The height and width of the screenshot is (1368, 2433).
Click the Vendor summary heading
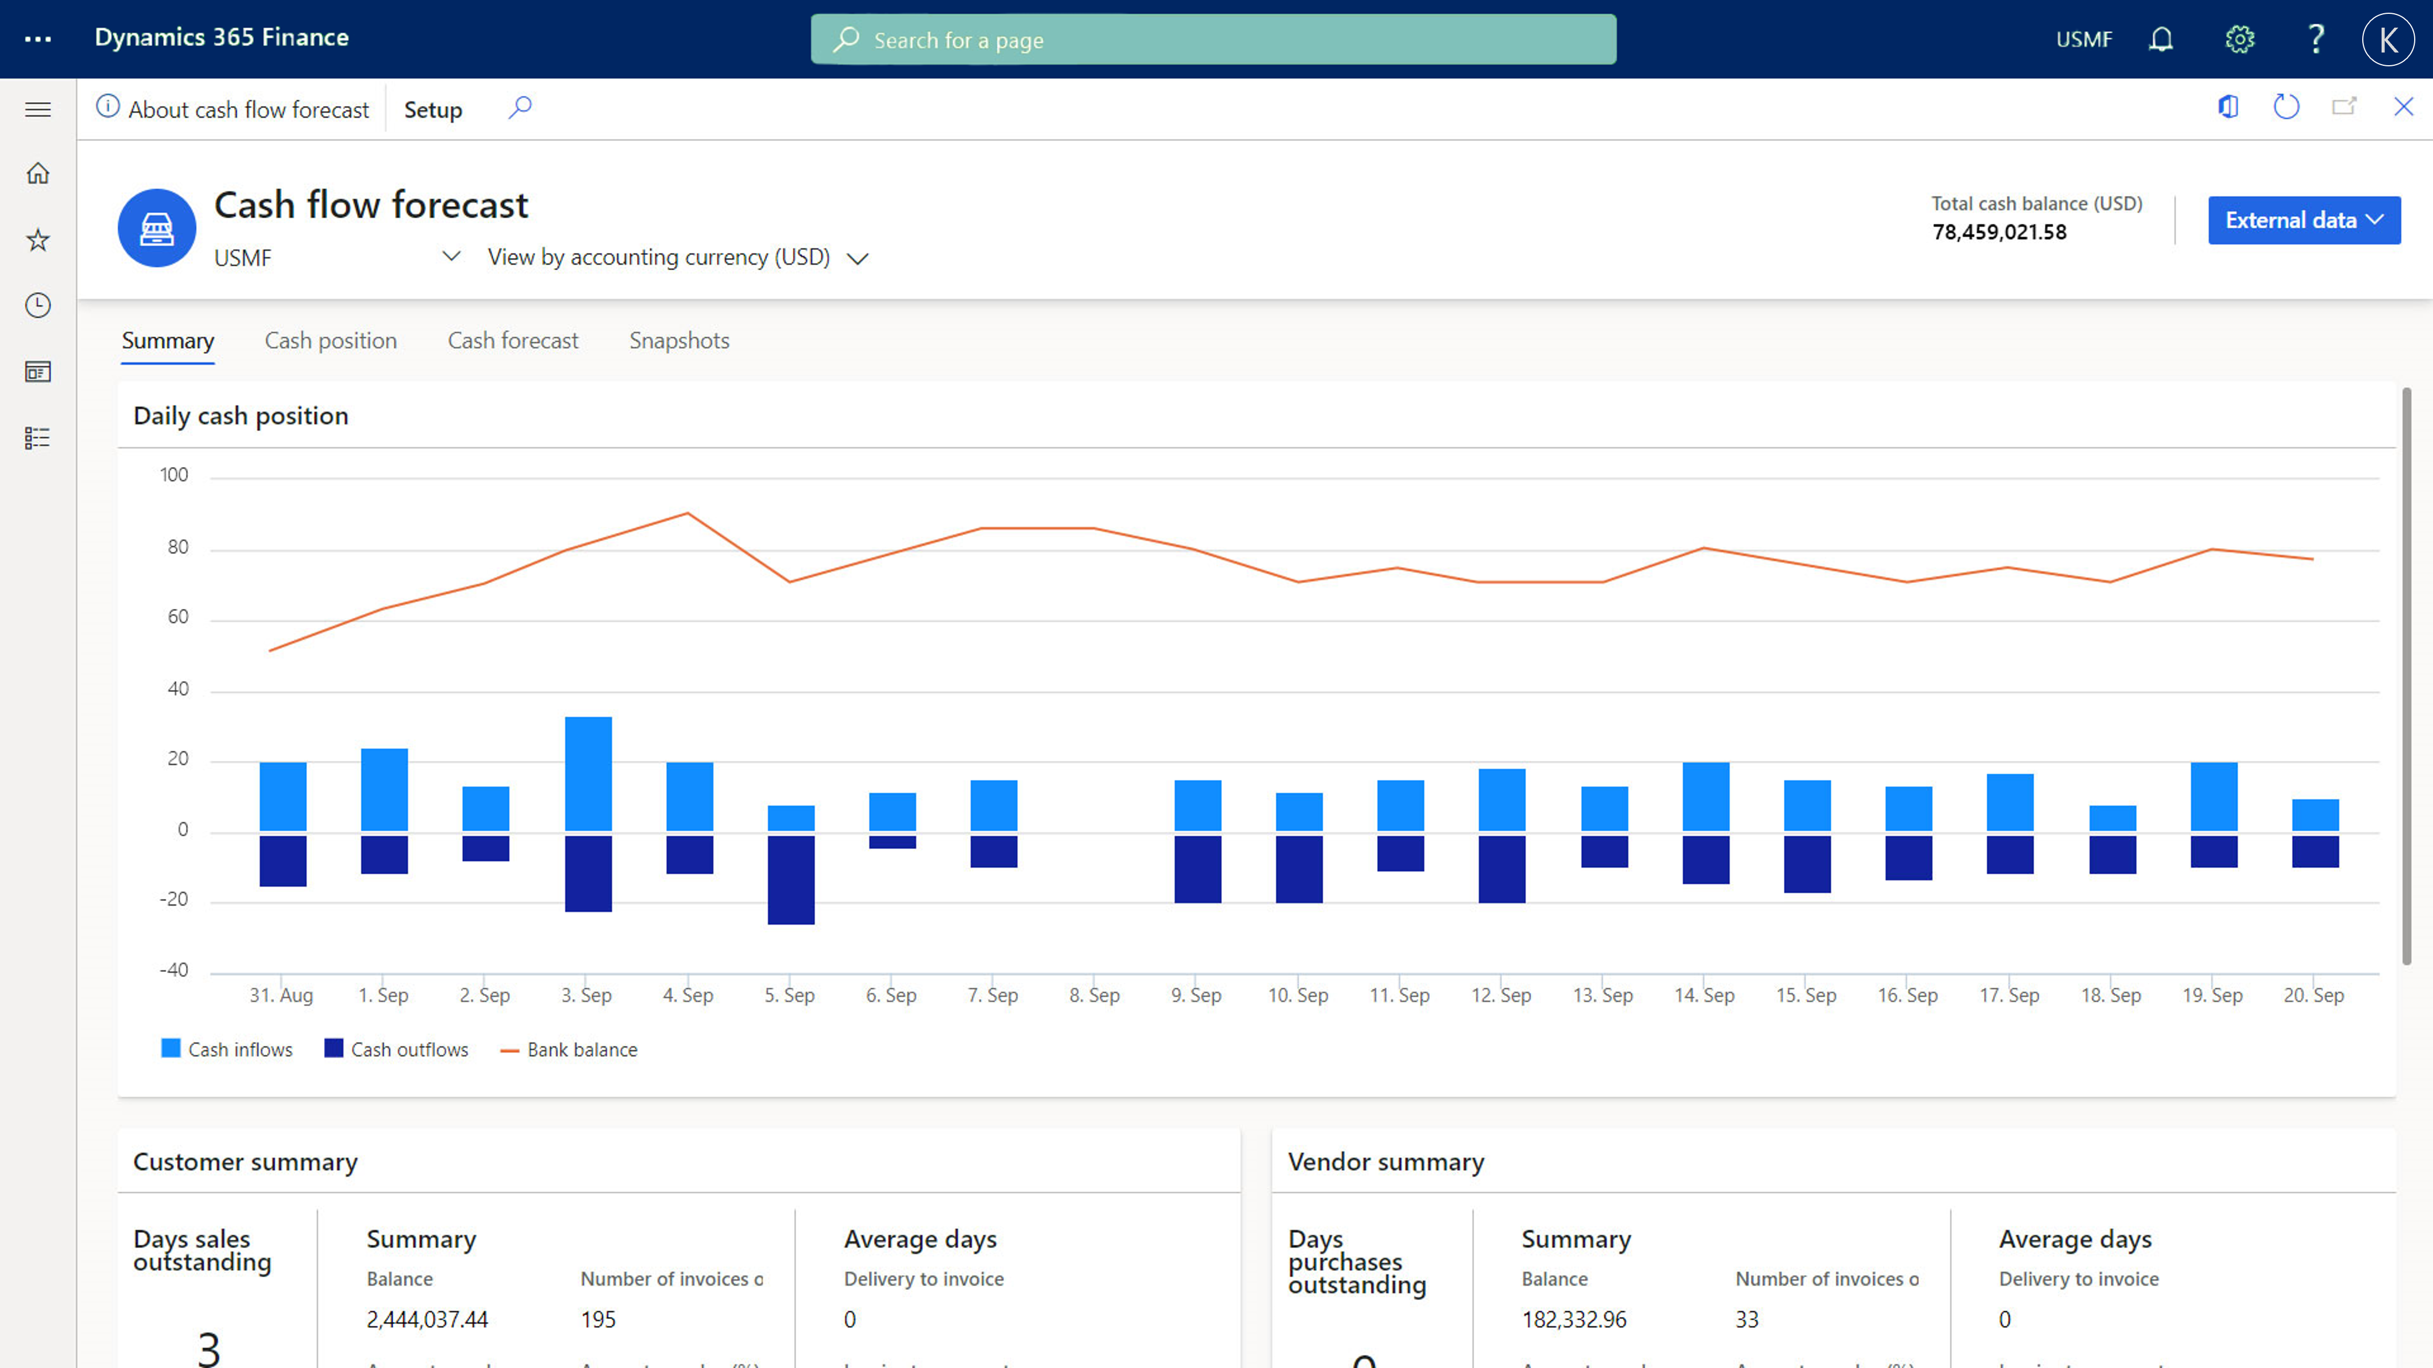(x=1386, y=1162)
